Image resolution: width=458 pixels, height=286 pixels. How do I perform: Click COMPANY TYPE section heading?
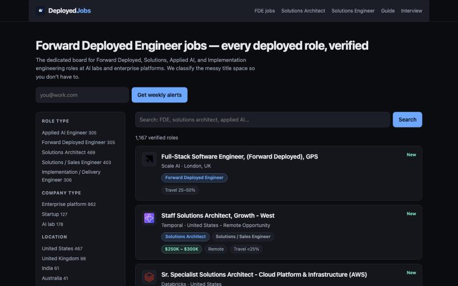click(x=61, y=193)
